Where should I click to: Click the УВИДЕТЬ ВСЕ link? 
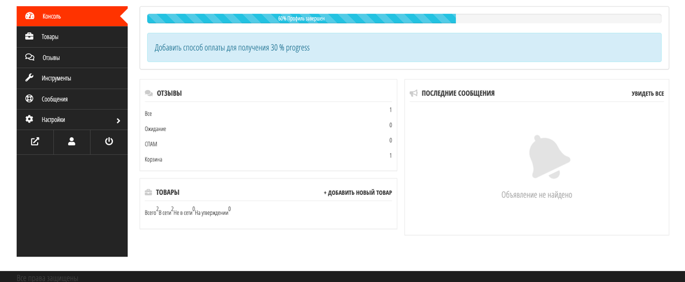pos(647,93)
